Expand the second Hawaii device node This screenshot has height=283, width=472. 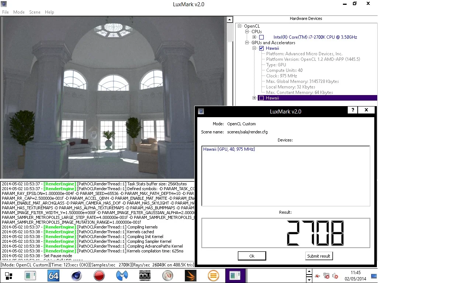click(x=254, y=98)
